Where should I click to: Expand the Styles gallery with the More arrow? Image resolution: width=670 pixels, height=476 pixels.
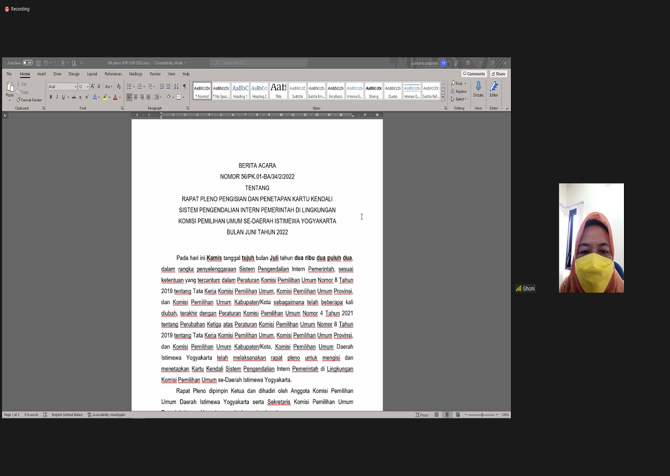[x=443, y=97]
